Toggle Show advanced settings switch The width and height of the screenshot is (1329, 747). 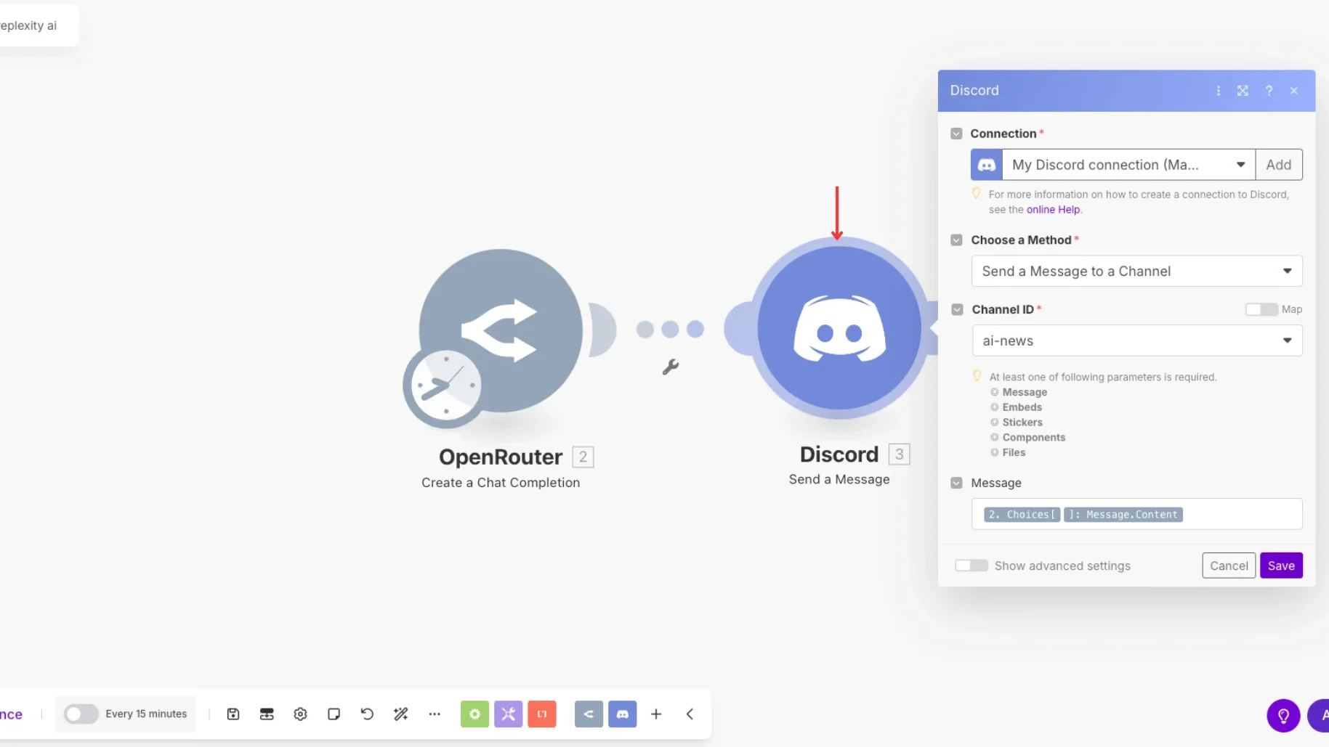(x=971, y=566)
